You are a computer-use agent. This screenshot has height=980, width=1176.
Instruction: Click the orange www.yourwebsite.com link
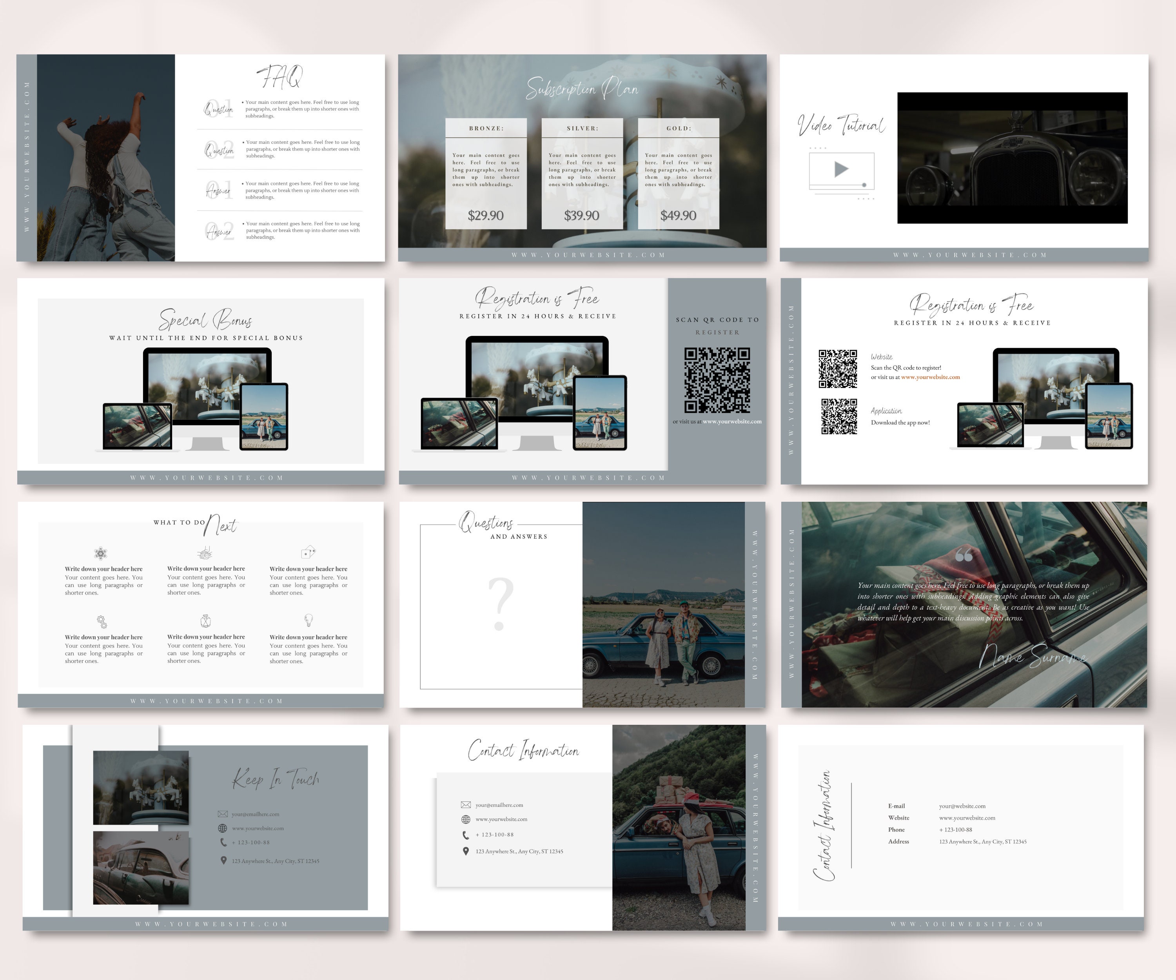(930, 377)
